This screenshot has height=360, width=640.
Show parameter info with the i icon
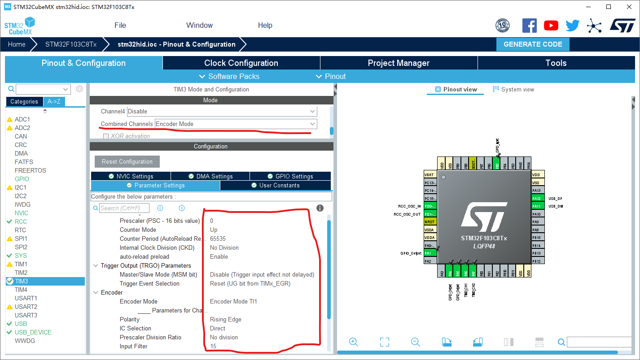pos(320,208)
